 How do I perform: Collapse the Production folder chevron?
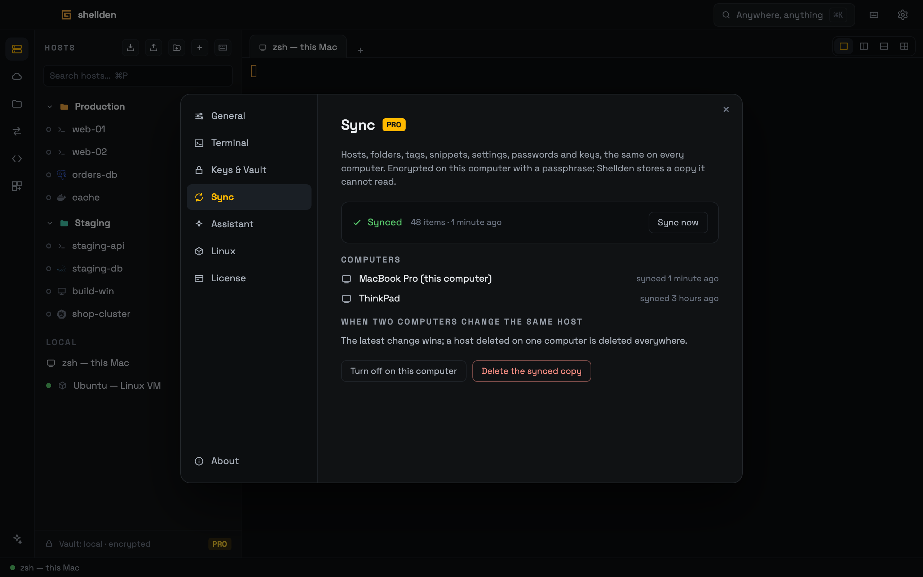(x=50, y=106)
